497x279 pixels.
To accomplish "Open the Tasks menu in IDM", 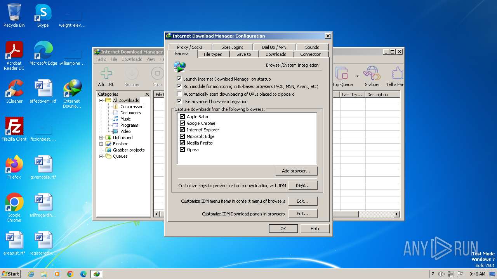I will (101, 59).
